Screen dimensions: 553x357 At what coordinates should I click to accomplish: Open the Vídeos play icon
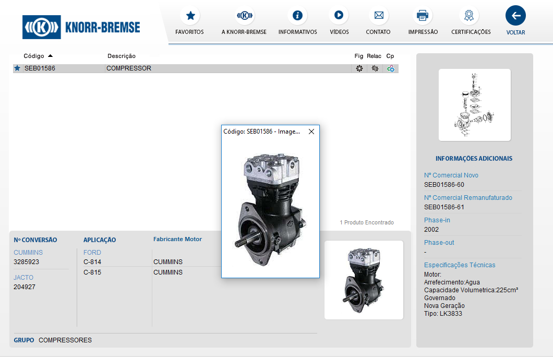[339, 16]
